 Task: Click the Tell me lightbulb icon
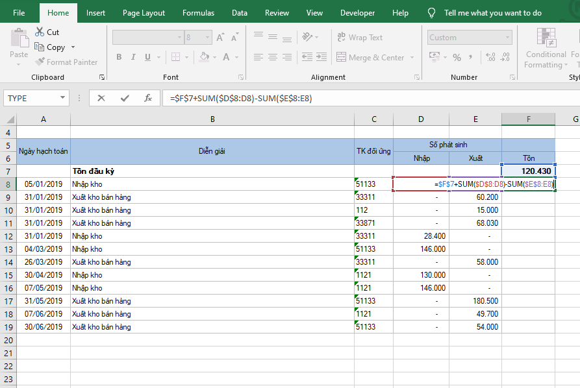tap(431, 13)
